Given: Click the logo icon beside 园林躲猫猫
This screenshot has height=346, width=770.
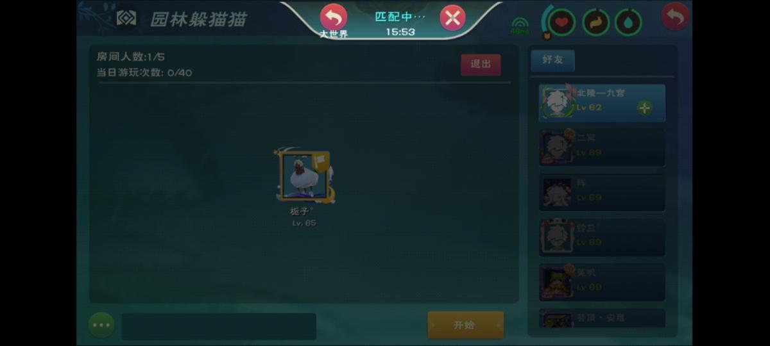Looking at the screenshot, I should click(126, 18).
